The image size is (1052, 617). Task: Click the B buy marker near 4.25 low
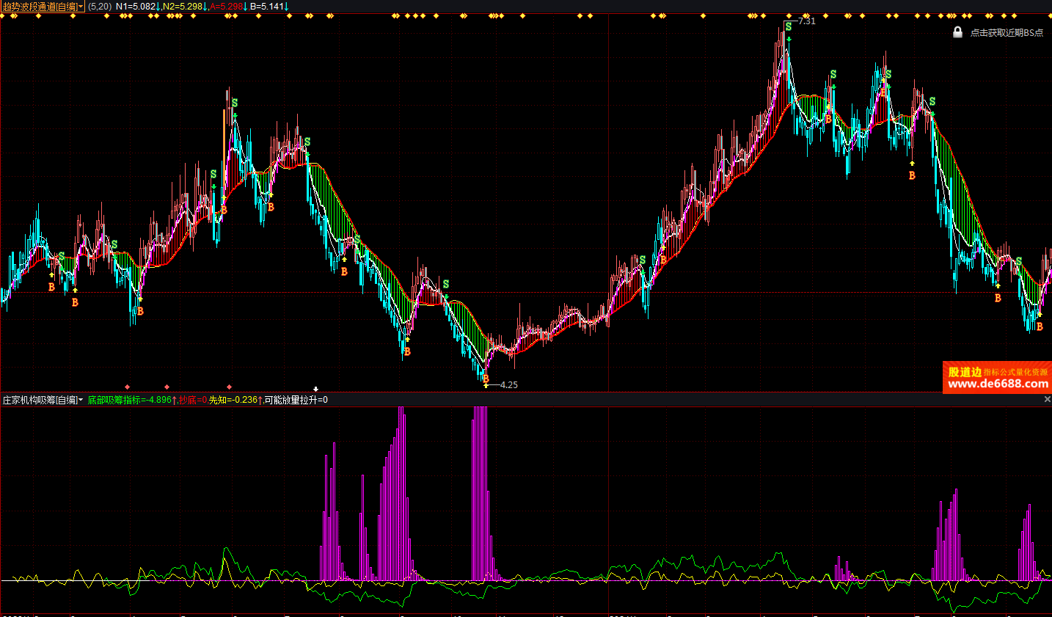(x=485, y=379)
